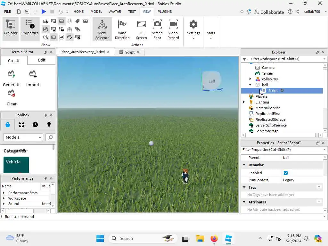Viewport: 328px width, 246px height.
Task: Select the Place_AutoRecovery_0.rbxl tab
Action: (x=83, y=52)
